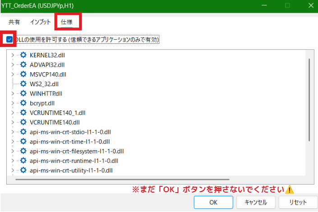
Task: Expand the api-ms-win-crt-utility-l1-1-0.dll node
Action: 13,170
